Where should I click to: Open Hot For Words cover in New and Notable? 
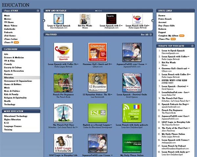pyautogui.click(x=85, y=19)
